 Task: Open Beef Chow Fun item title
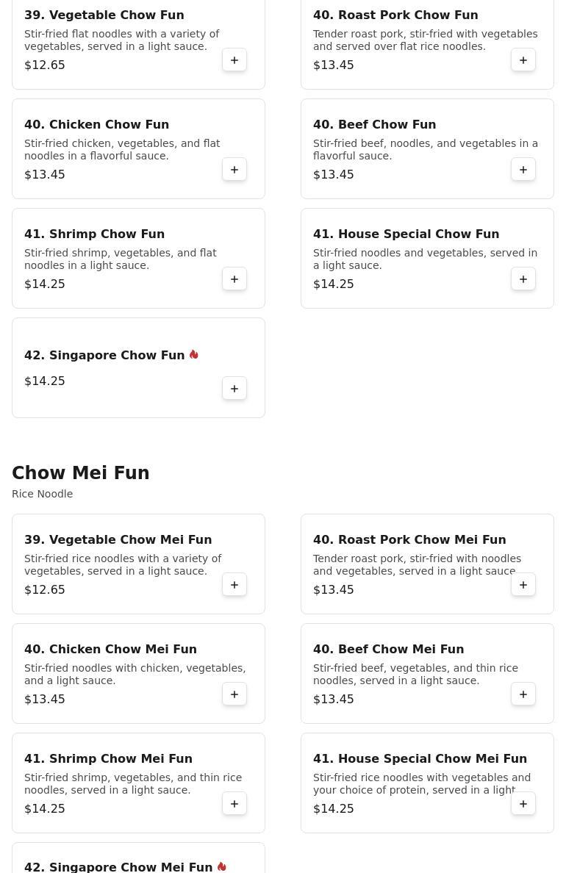point(374,125)
